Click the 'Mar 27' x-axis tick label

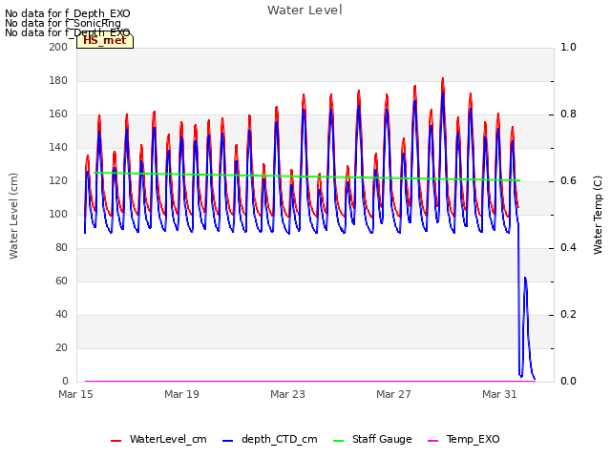pyautogui.click(x=393, y=394)
